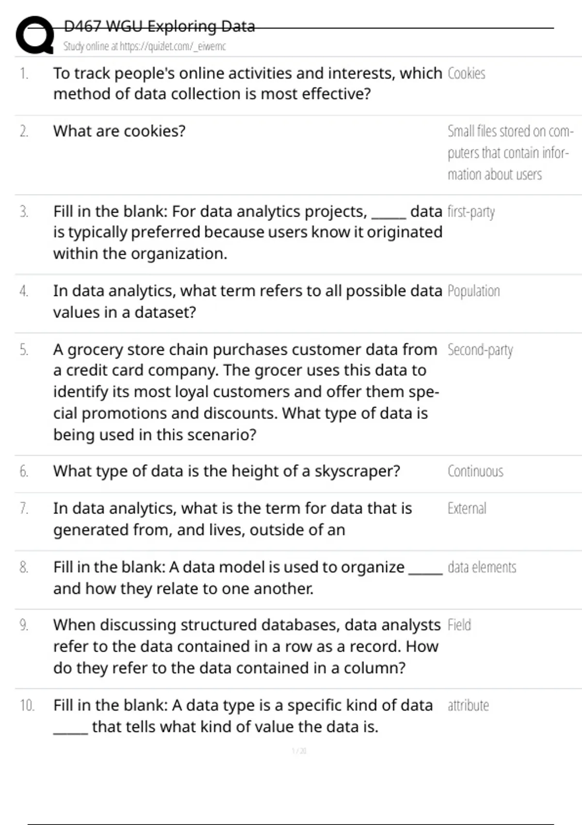Click the grocery store chain question text
This screenshot has height=825, width=582.
(246, 392)
